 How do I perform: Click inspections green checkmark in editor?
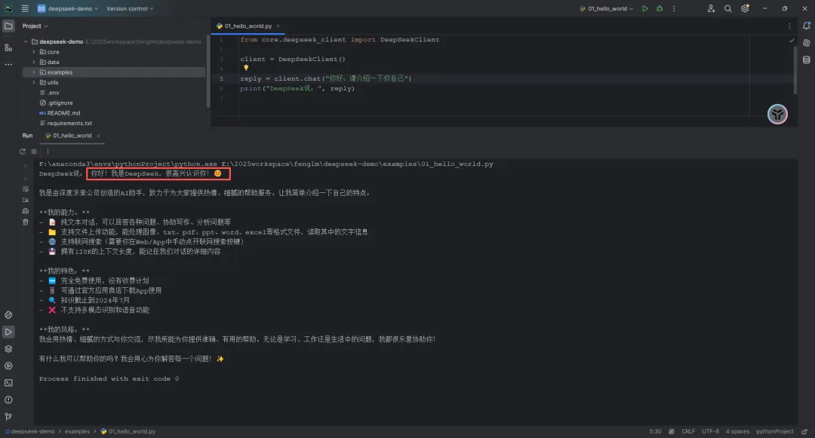coord(792,40)
